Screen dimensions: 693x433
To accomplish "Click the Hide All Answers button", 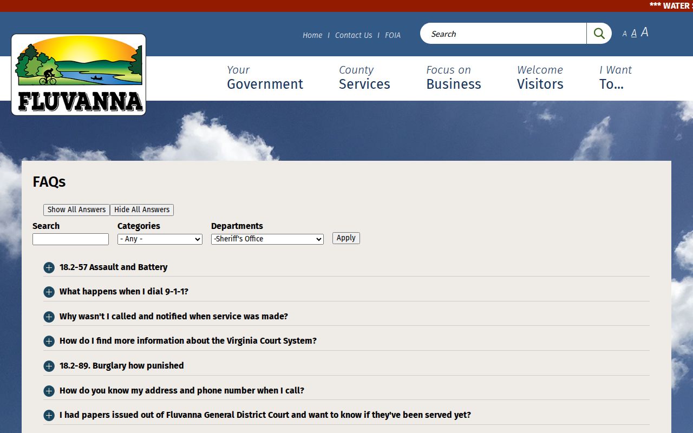I will point(142,210).
